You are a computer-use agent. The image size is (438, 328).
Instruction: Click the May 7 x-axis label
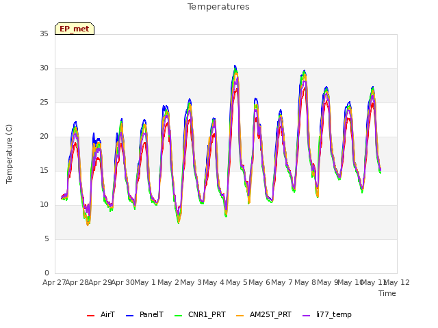pos(282,282)
